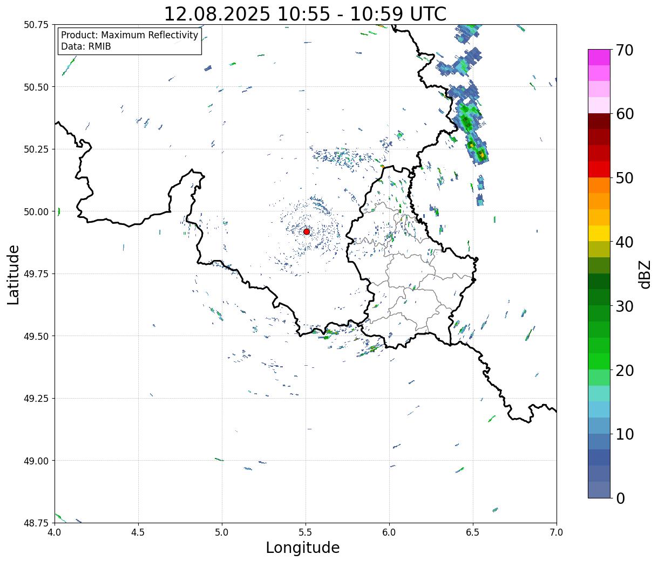Viewport: 658px width, 561px height.
Task: Click the red radar location marker
Action: coord(307,231)
